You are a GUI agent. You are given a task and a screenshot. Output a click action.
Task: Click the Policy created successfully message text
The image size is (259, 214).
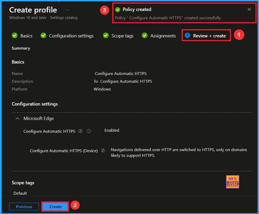(168, 18)
